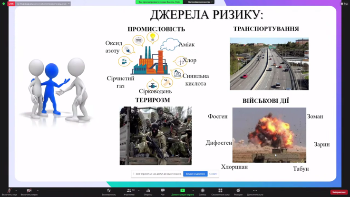Viewport: 350px width, 197px height.
Task: Open the Опросы polls icon
Action: click(148, 191)
